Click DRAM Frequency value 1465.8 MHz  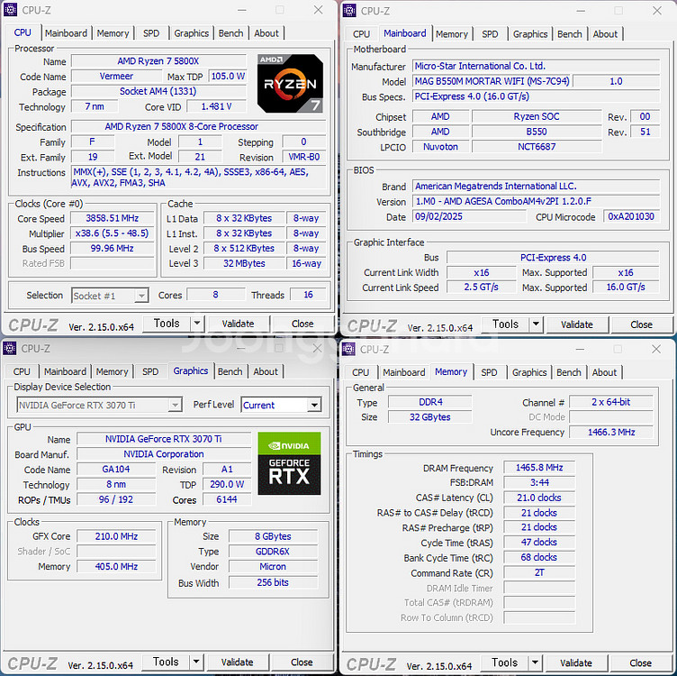click(539, 467)
